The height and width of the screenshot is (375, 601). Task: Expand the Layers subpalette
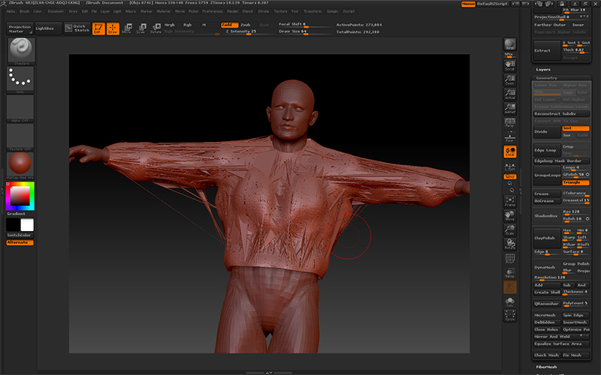[x=543, y=70]
